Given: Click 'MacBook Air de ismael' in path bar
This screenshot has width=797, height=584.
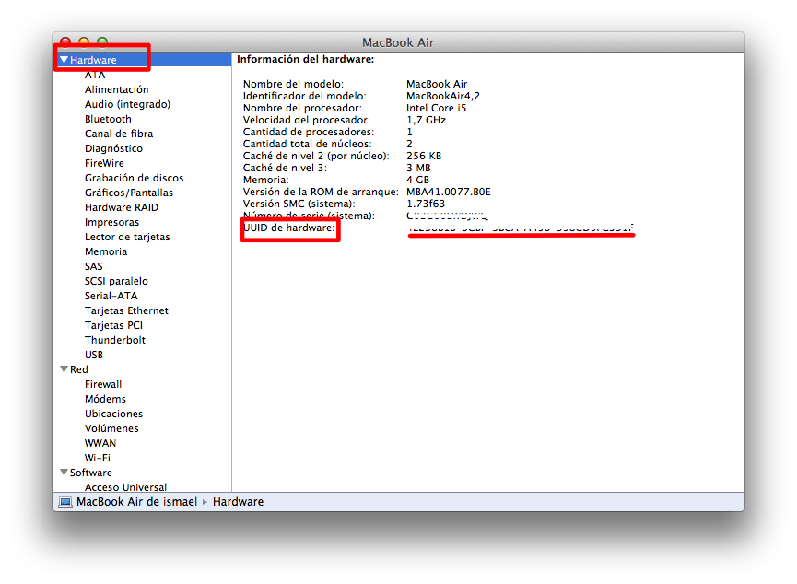Looking at the screenshot, I should pos(136,502).
